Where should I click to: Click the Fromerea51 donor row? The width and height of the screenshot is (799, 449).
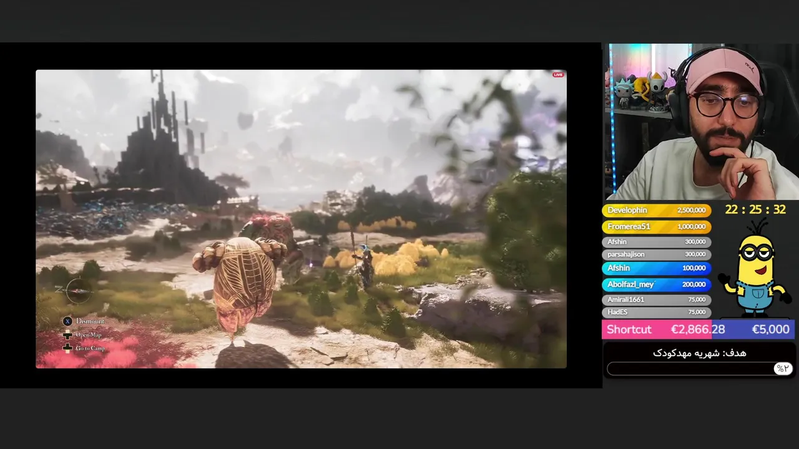point(656,226)
